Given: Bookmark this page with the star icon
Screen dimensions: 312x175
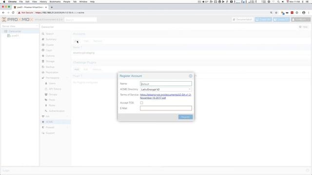Looking at the screenshot, I should click(x=276, y=13).
